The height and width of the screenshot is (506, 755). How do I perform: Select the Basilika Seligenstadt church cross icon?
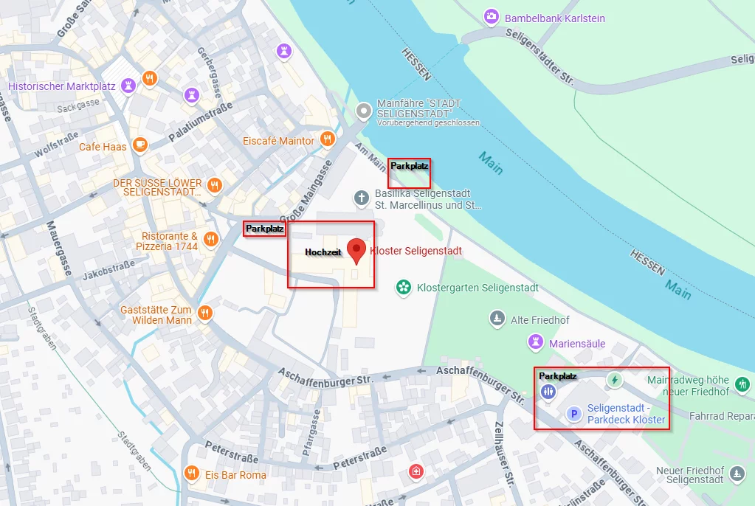[x=362, y=198]
